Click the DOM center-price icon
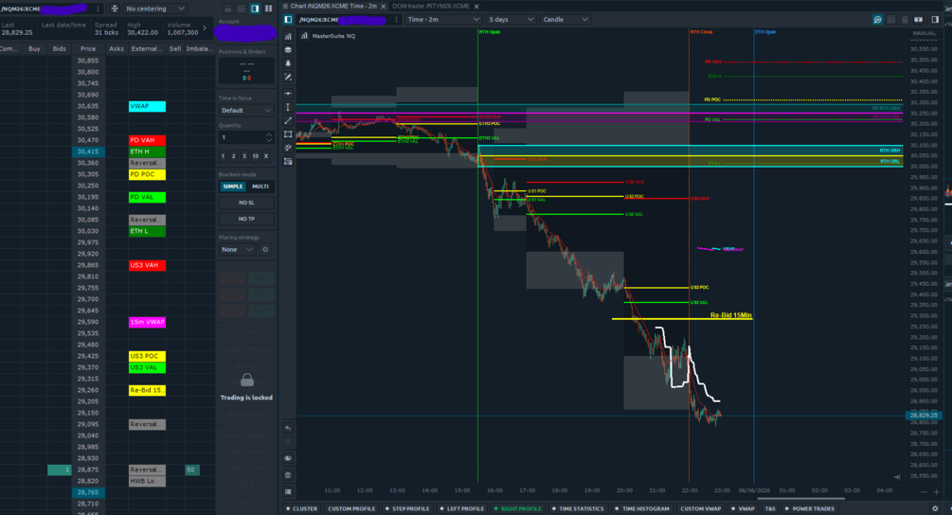Screen dimensions: 952x515 (x=114, y=9)
